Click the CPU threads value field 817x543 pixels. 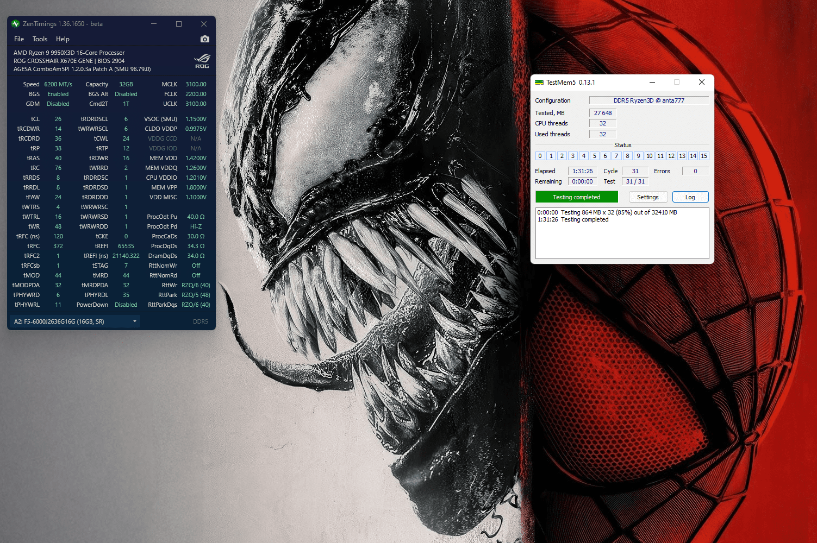pos(603,123)
